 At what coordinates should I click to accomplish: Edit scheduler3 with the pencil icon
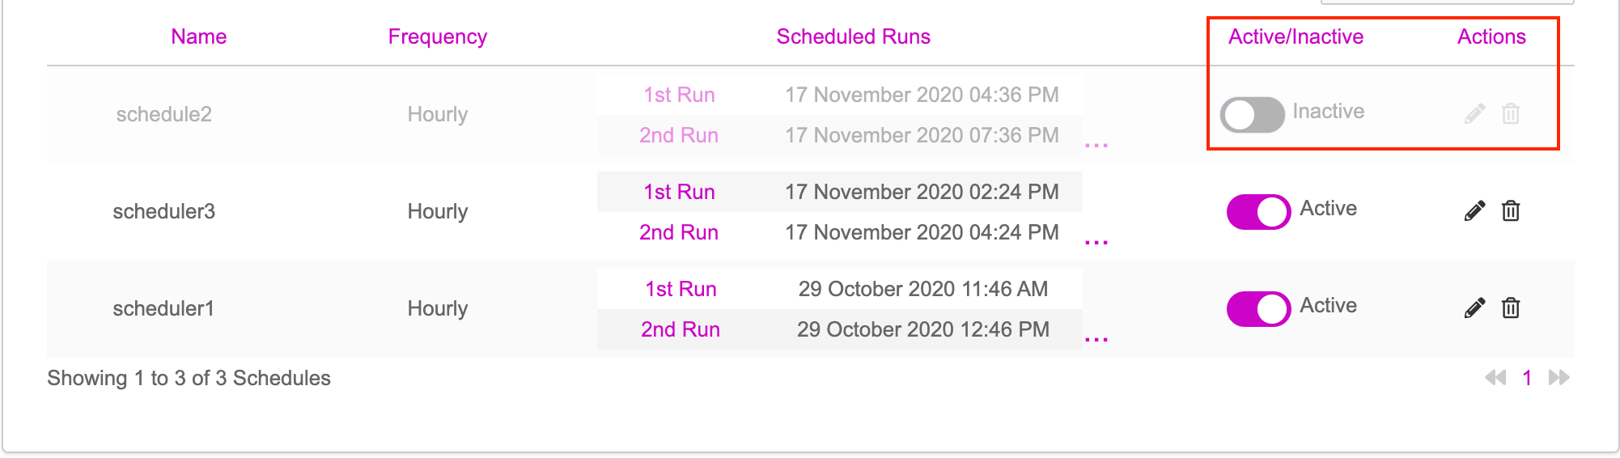tap(1474, 210)
